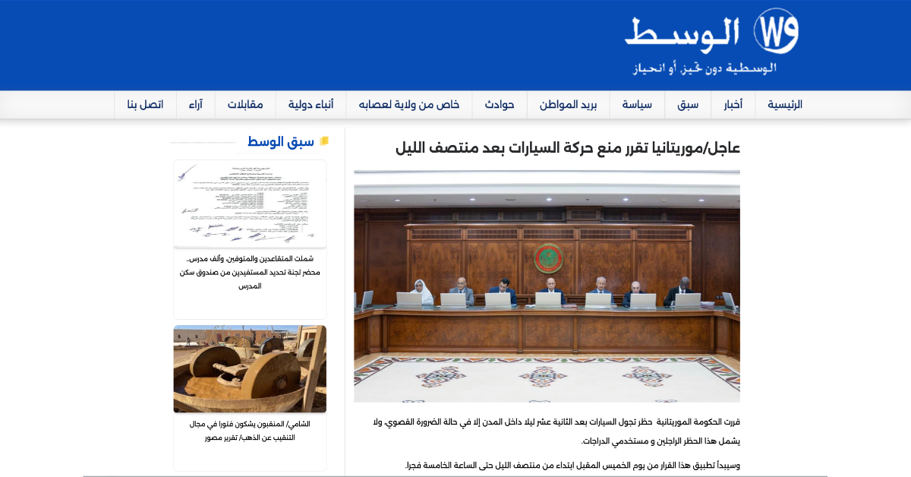Open the signed document thumbnail in sidebar
Image resolution: width=911 pixels, height=477 pixels.
(250, 204)
